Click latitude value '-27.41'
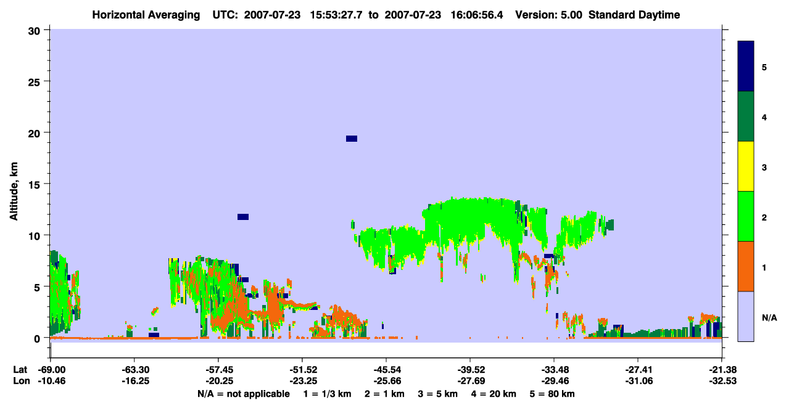The image size is (802, 411). coord(637,370)
